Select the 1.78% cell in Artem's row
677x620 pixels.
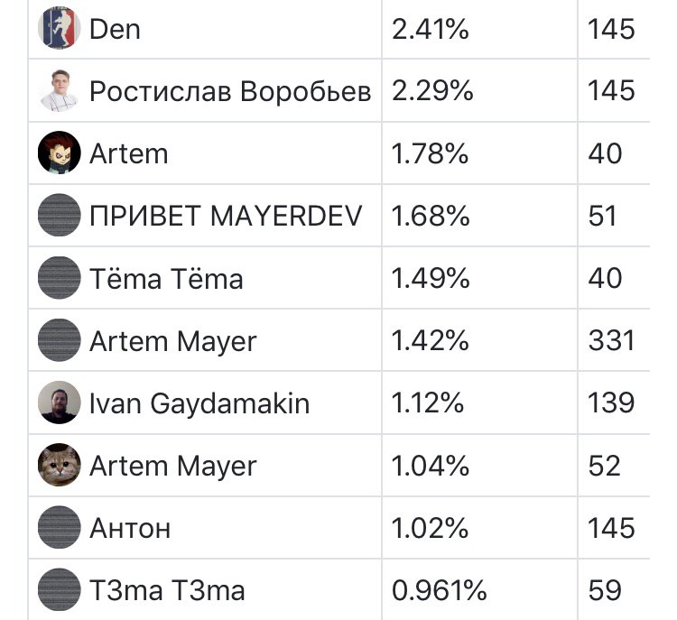479,153
